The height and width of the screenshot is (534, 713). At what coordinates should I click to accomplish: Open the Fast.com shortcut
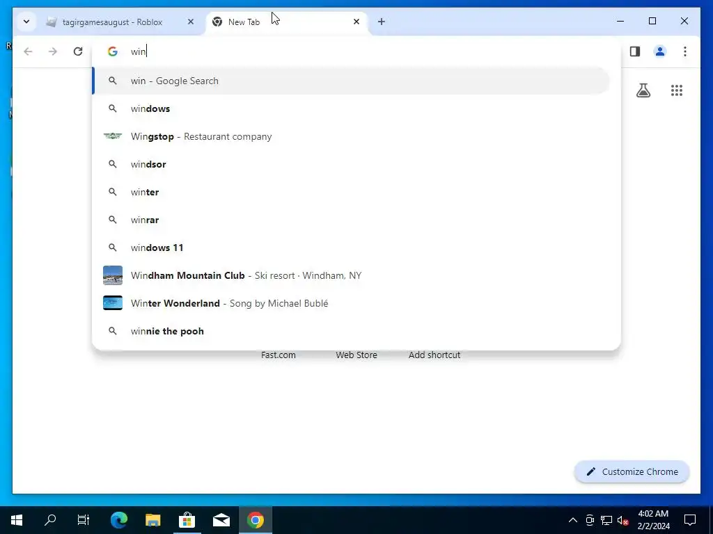[x=279, y=355]
